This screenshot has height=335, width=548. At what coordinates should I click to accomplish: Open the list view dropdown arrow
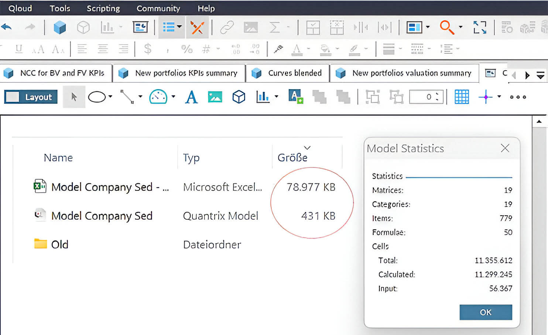pos(179,27)
